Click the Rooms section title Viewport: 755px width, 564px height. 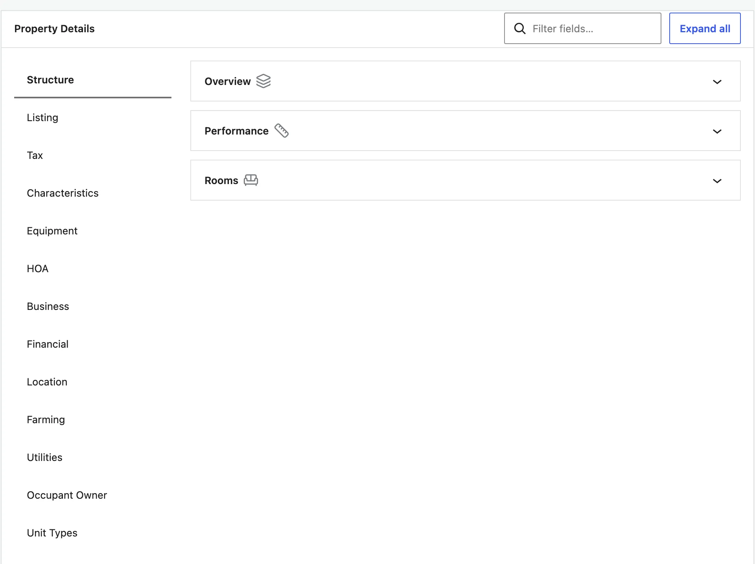[x=221, y=181]
